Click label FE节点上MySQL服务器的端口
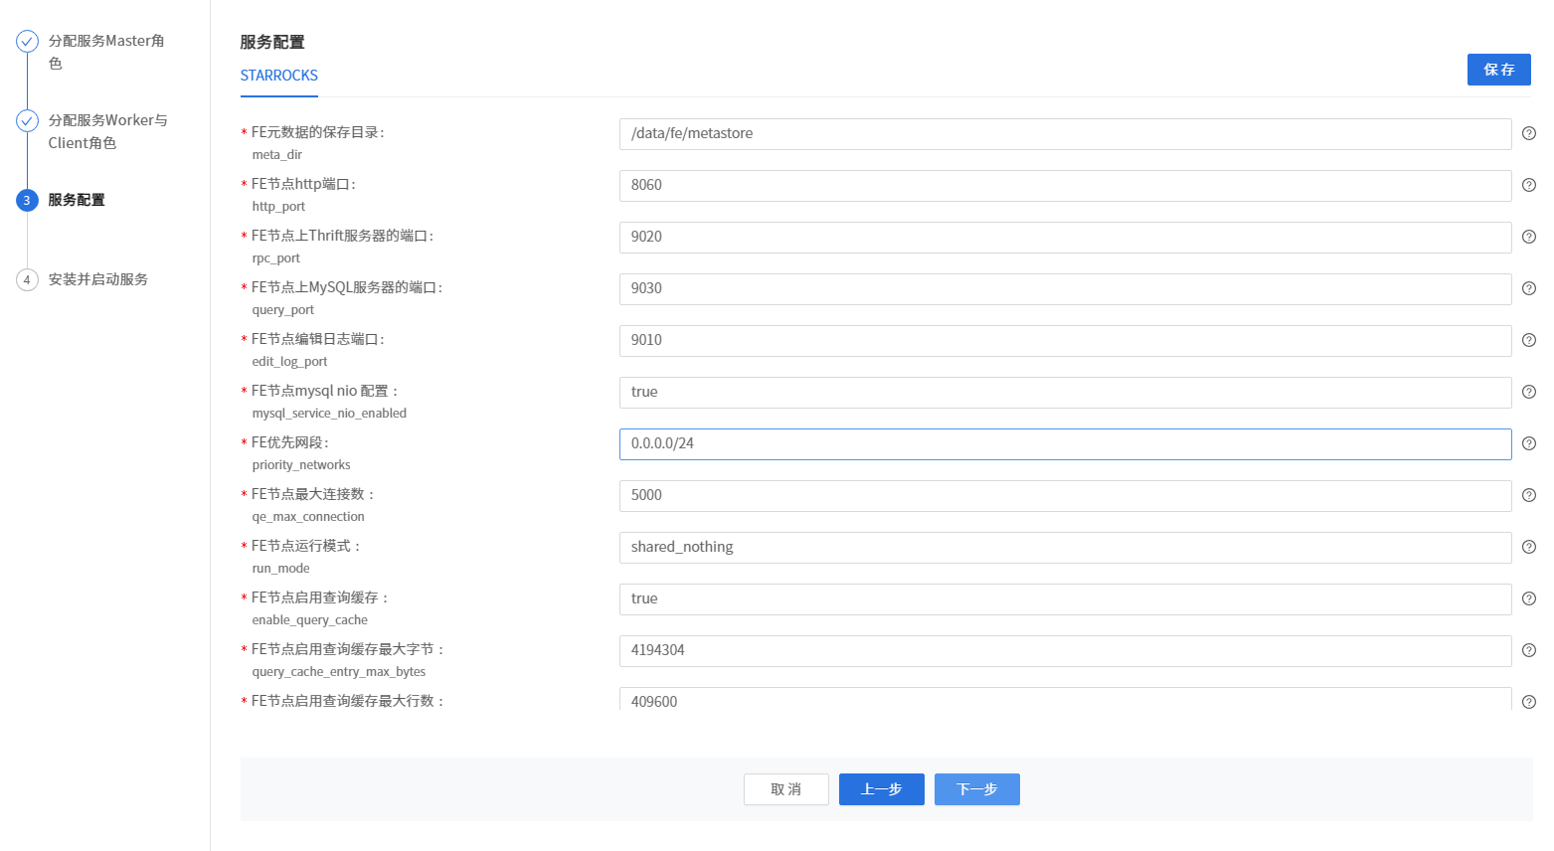This screenshot has width=1554, height=851. click(346, 287)
